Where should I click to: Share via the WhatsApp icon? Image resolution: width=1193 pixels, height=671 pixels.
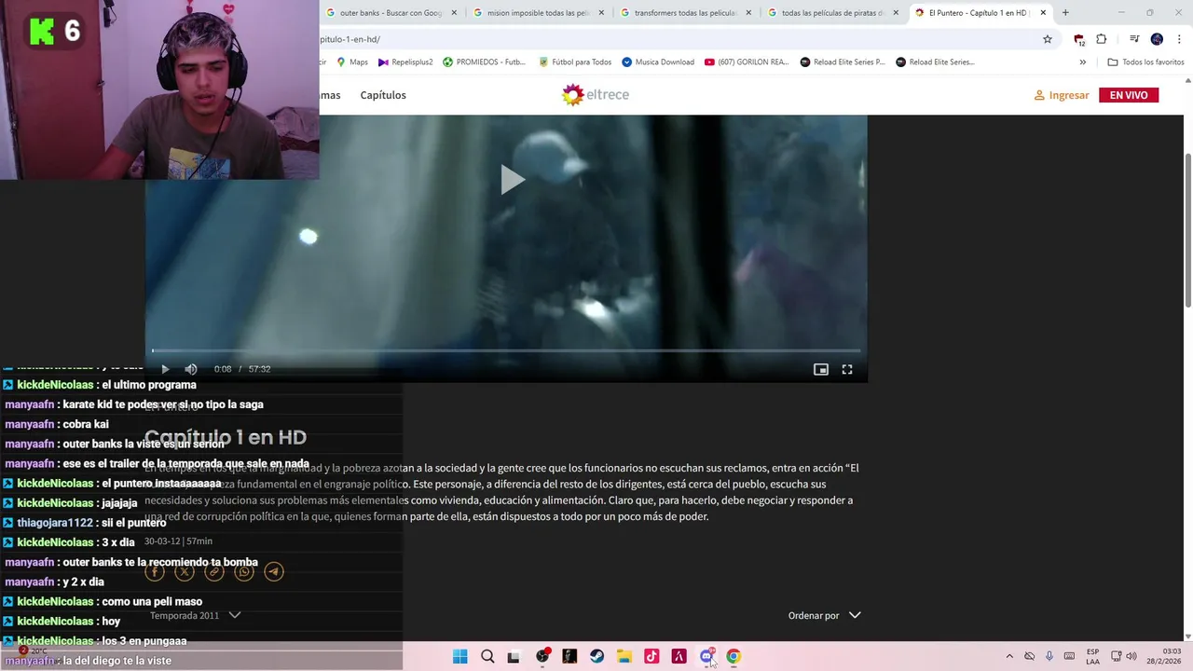244,572
